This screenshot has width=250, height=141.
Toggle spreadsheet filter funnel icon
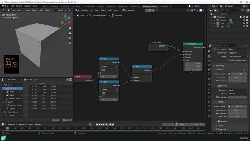coord(70,80)
